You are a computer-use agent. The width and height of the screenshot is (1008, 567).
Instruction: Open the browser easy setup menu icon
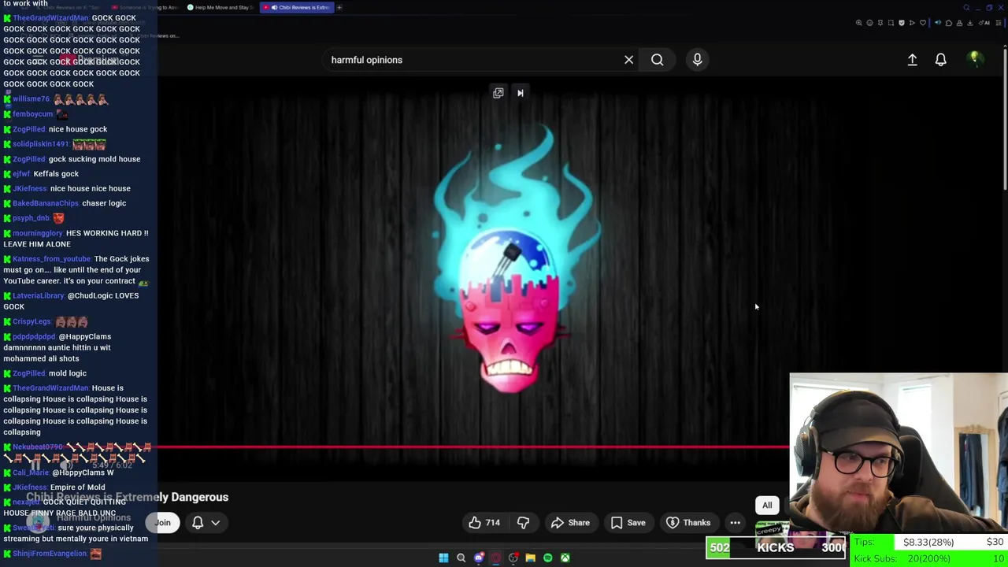[999, 23]
